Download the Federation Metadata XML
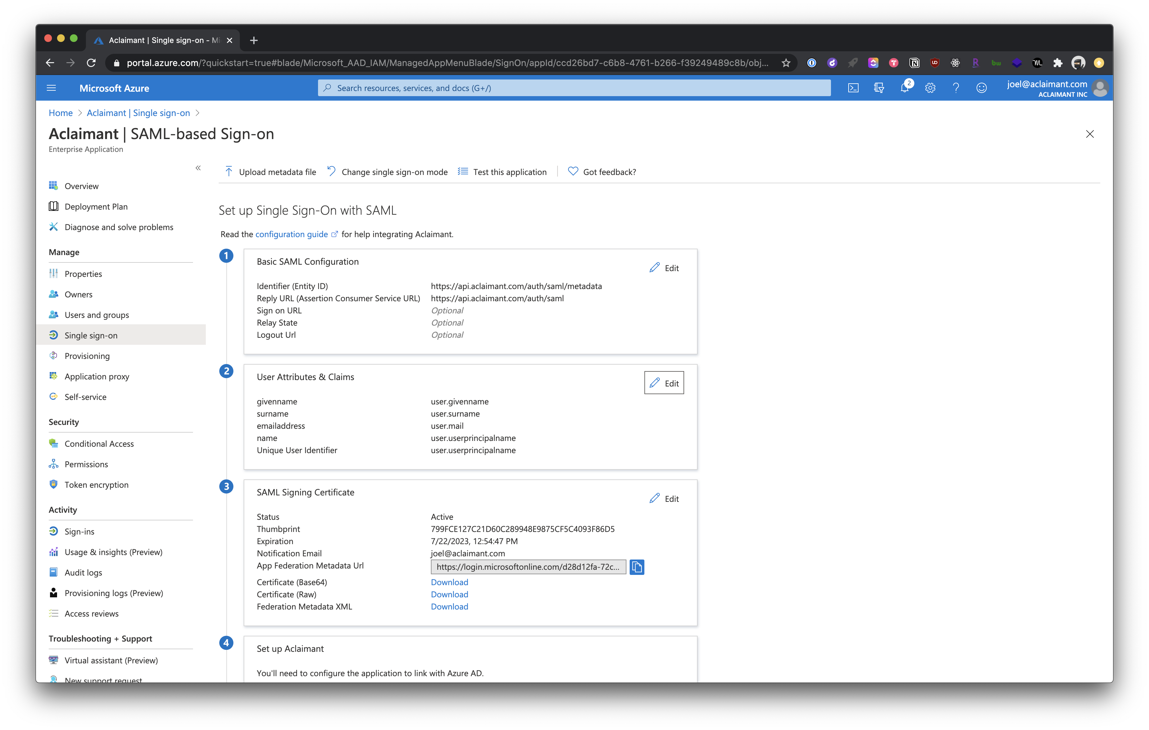 [449, 607]
